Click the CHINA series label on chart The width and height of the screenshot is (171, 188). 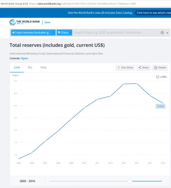(160, 106)
